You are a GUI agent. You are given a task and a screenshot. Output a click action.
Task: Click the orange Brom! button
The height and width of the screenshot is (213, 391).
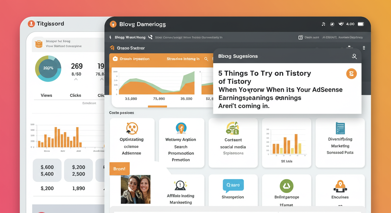click(119, 169)
